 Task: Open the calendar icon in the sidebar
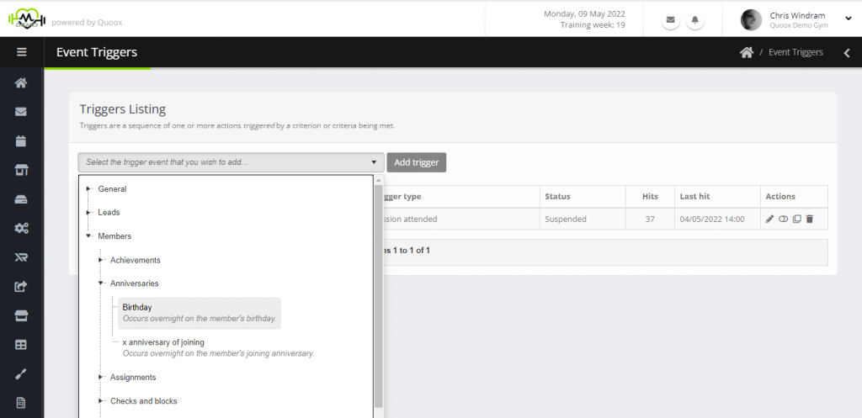[21, 140]
